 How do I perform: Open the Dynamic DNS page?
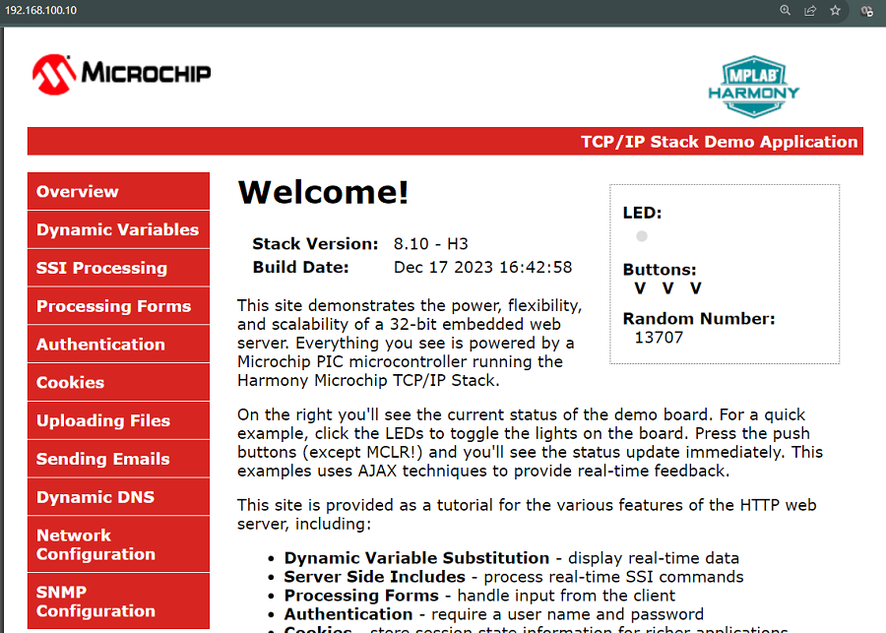click(118, 496)
